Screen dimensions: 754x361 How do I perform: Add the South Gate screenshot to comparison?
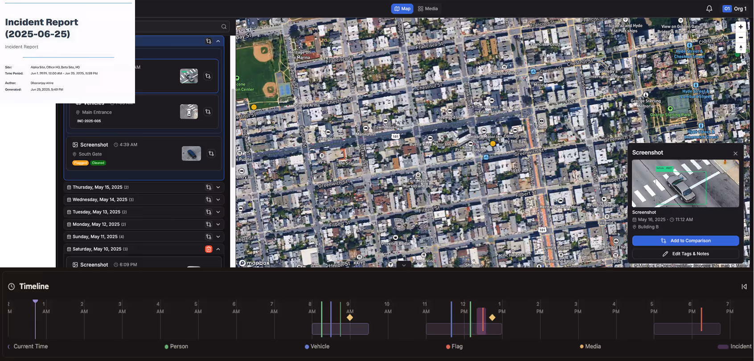click(211, 153)
